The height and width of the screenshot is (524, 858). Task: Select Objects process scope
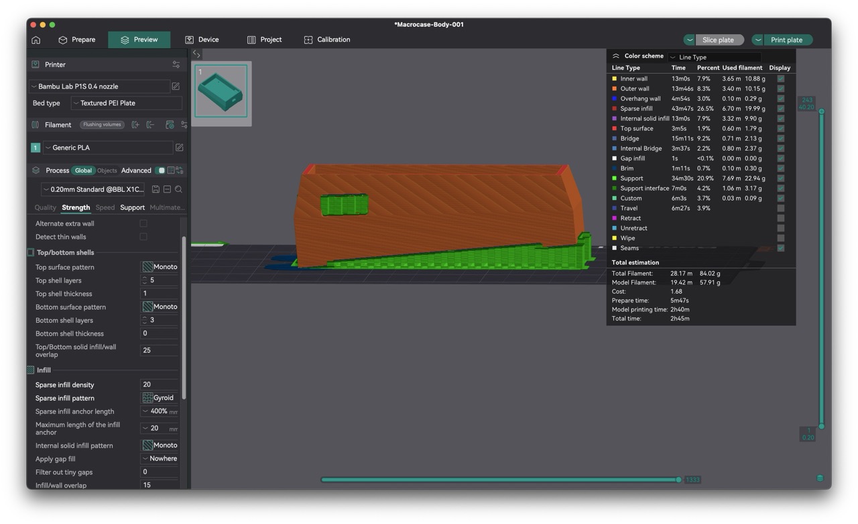click(107, 170)
